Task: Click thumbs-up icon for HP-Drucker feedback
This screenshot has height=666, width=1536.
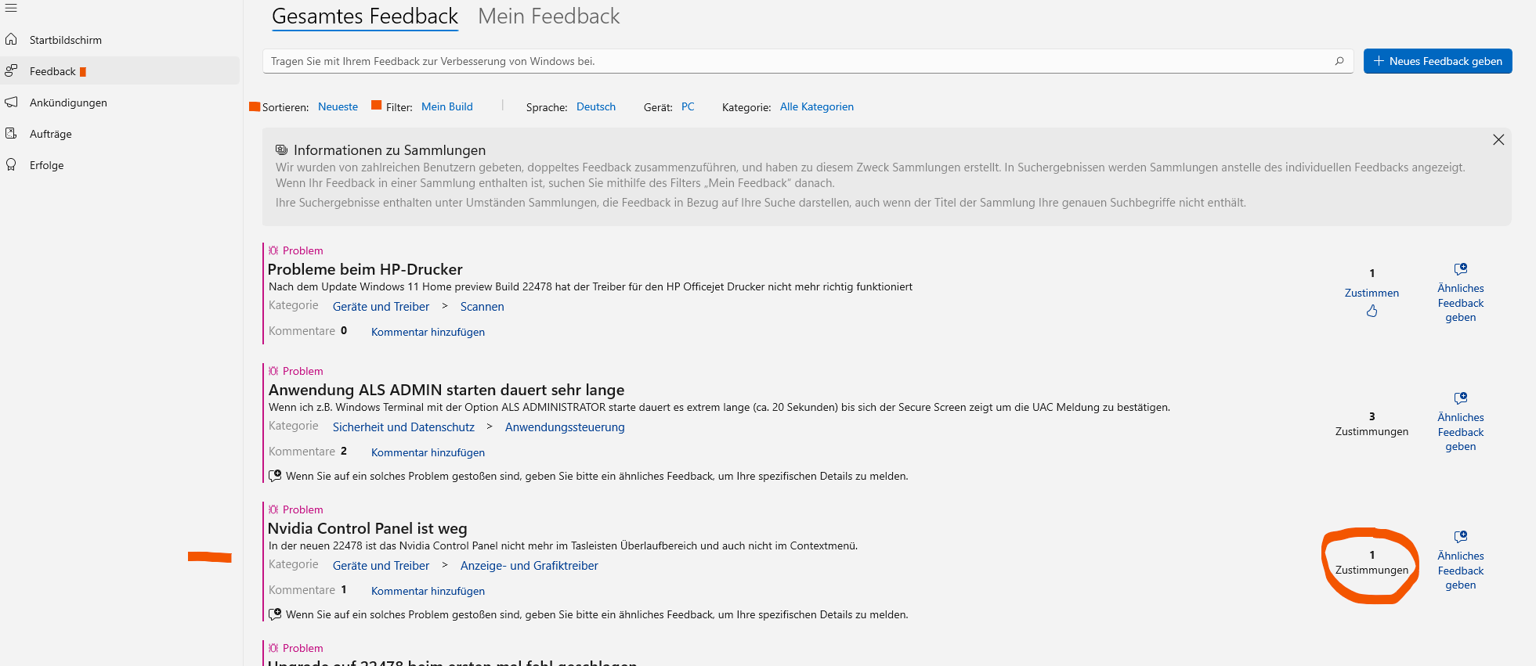Action: click(x=1372, y=311)
